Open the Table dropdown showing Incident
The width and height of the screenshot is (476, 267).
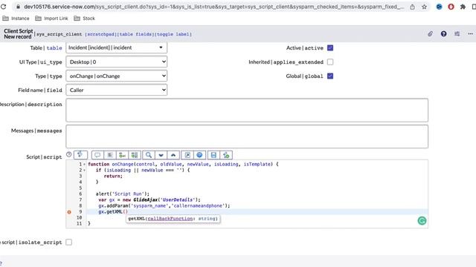tap(116, 47)
